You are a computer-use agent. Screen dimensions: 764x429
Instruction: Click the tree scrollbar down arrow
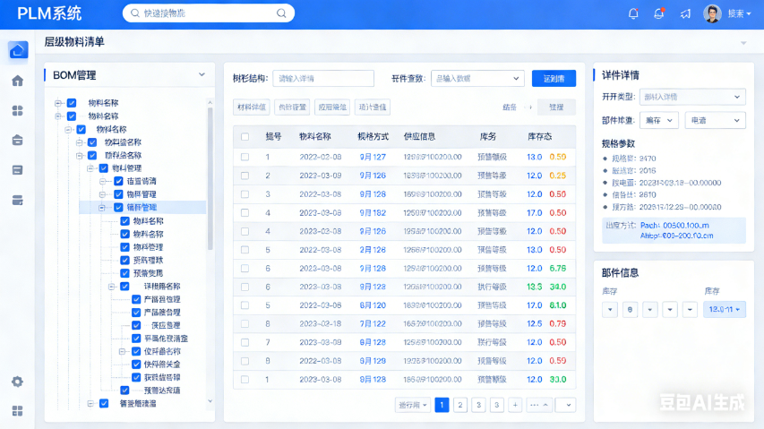(x=210, y=401)
